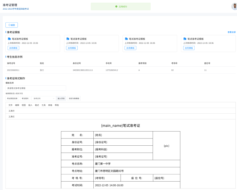Select the 20233660011 admission number cell

[13, 70]
